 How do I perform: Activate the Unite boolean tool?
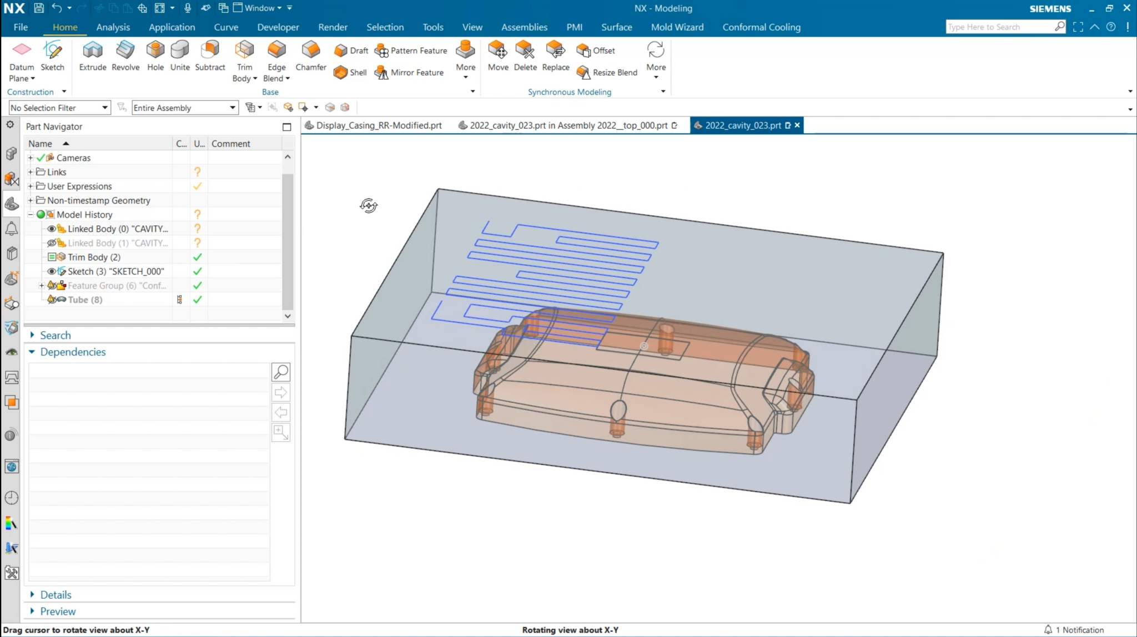(x=180, y=54)
